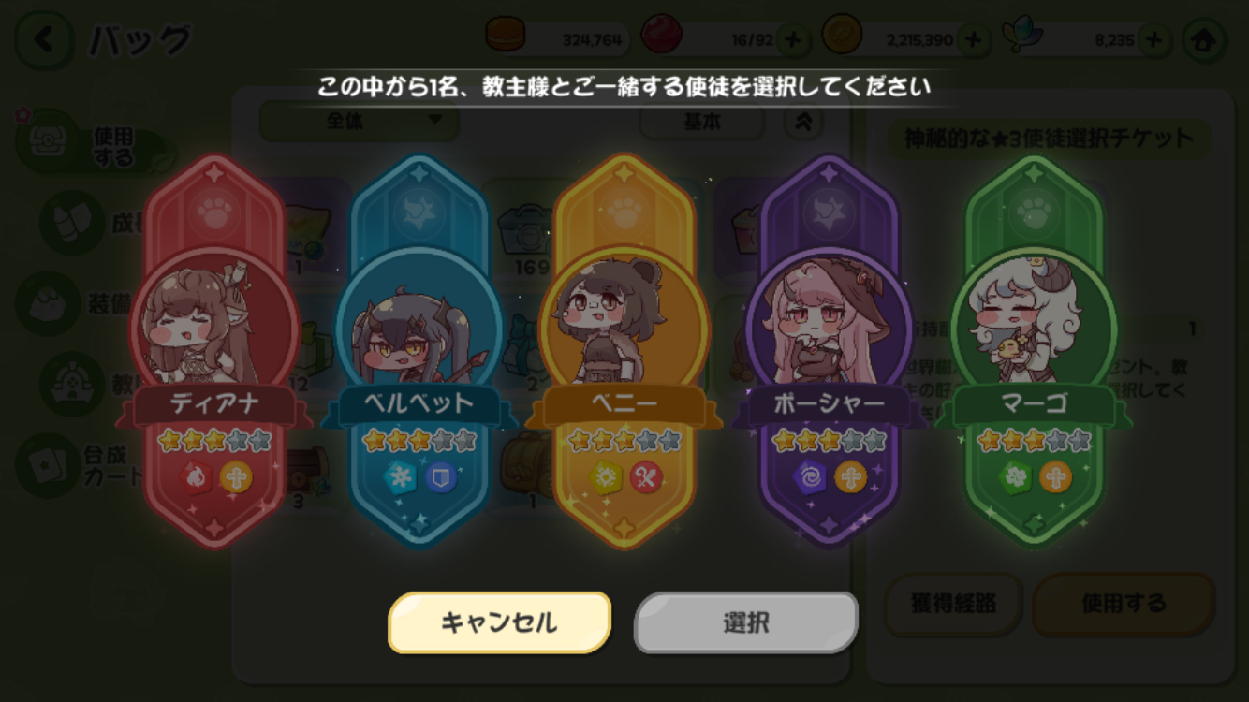
Task: Add butterfly currency with plus icon
Action: (x=1153, y=39)
